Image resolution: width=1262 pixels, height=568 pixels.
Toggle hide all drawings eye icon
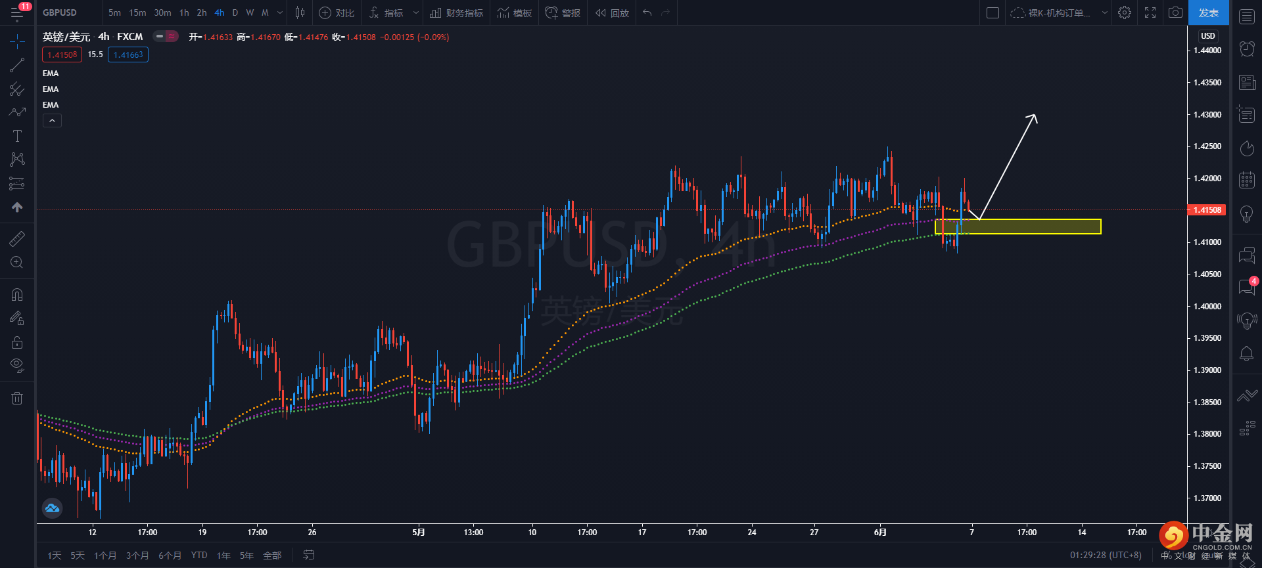pyautogui.click(x=17, y=365)
